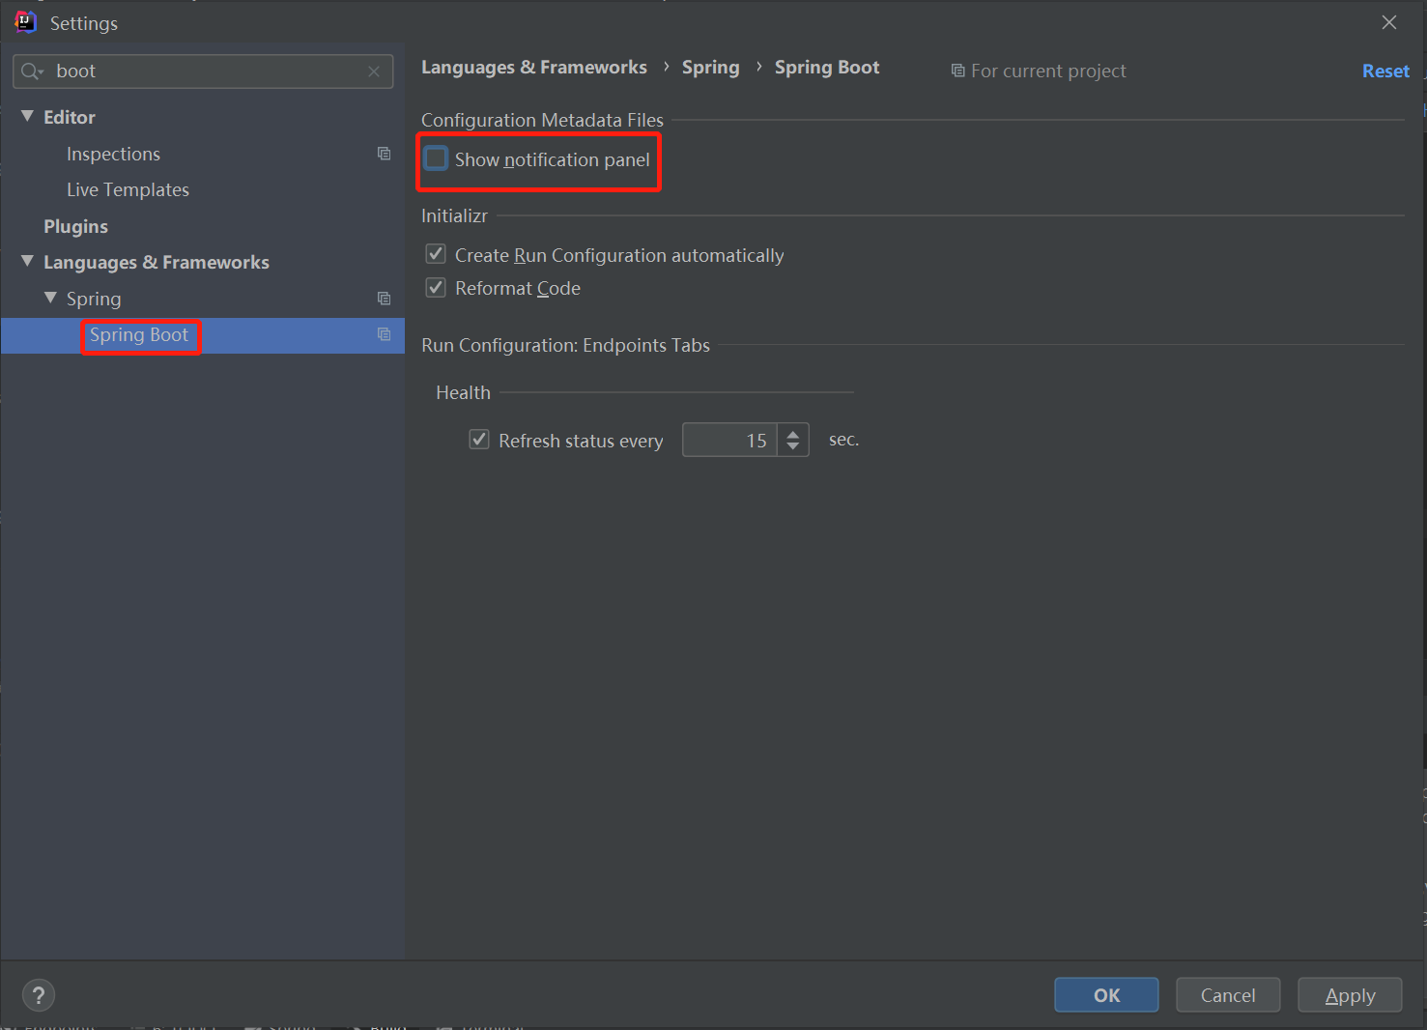Image resolution: width=1427 pixels, height=1030 pixels.
Task: Click Languages & Frameworks breadcrumb
Action: tap(534, 68)
